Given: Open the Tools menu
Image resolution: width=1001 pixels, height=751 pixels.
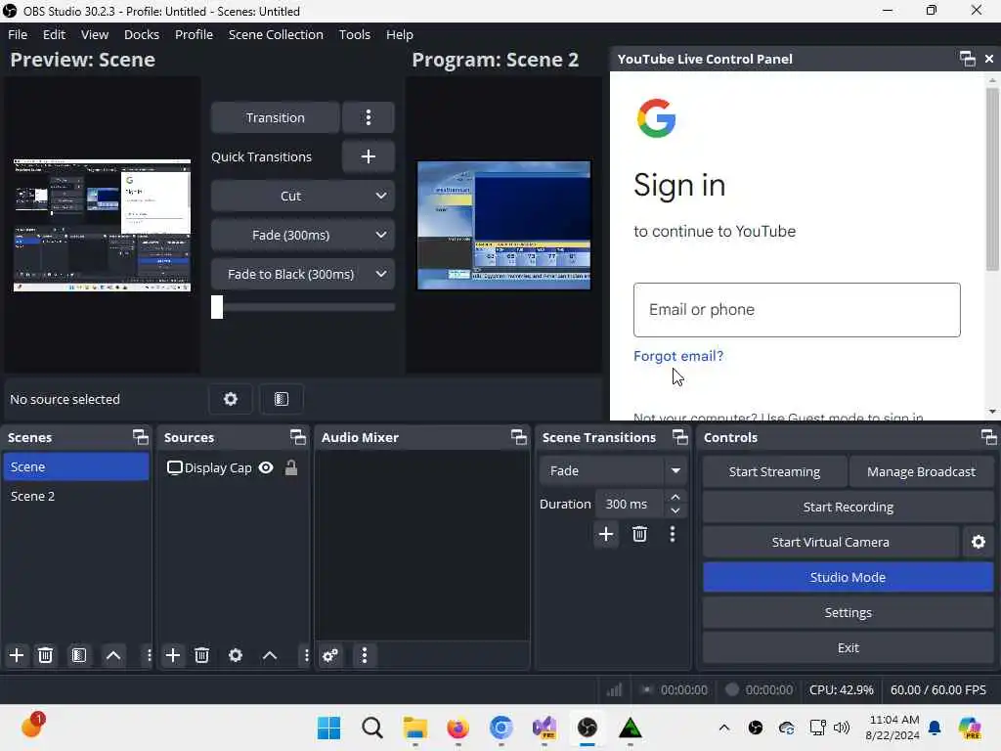Looking at the screenshot, I should pyautogui.click(x=354, y=34).
